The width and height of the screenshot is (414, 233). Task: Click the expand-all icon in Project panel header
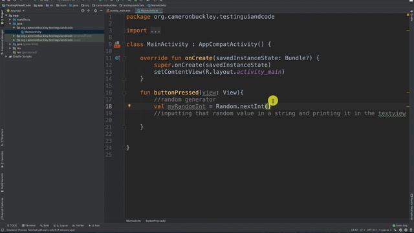point(89,11)
